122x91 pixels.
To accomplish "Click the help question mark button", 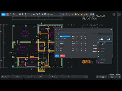I will coord(114,15).
